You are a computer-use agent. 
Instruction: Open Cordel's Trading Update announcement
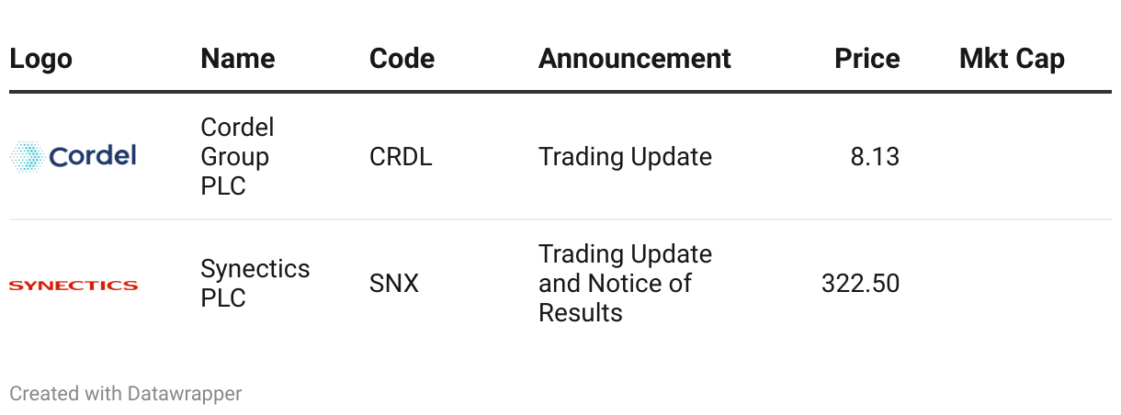click(625, 157)
